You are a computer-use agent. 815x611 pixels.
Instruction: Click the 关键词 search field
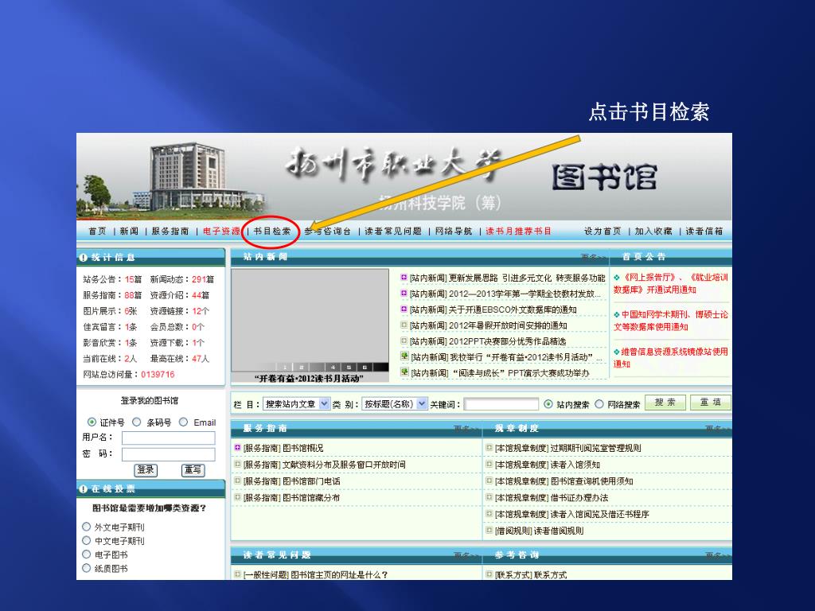pyautogui.click(x=501, y=403)
